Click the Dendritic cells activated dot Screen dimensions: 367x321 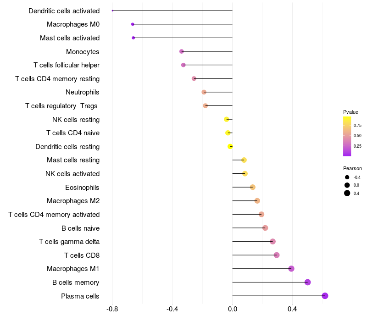[x=112, y=11]
